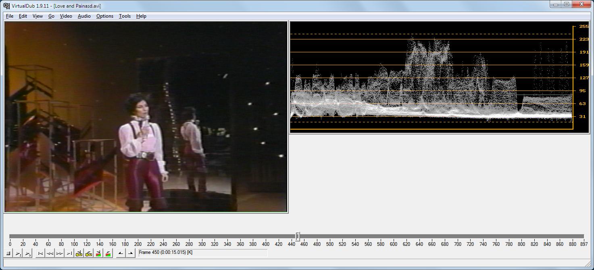Open the Audio menu
This screenshot has width=594, height=270.
(84, 16)
